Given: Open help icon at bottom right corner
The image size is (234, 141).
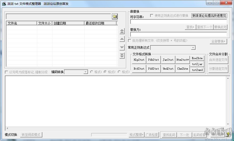Looking at the screenshot, I should pos(227,135).
